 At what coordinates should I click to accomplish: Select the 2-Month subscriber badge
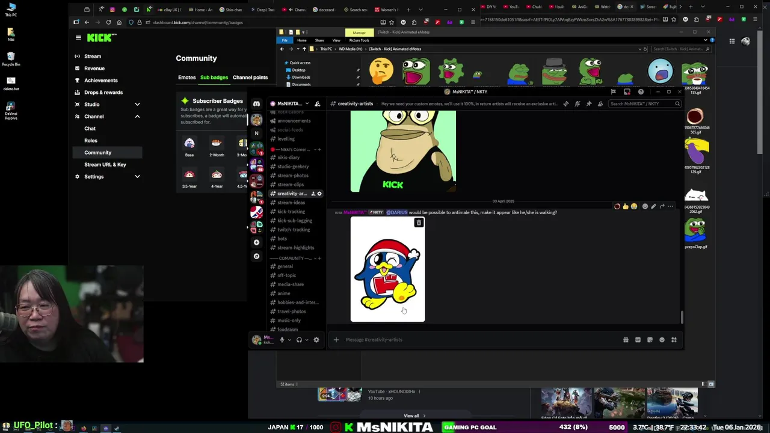(x=217, y=146)
